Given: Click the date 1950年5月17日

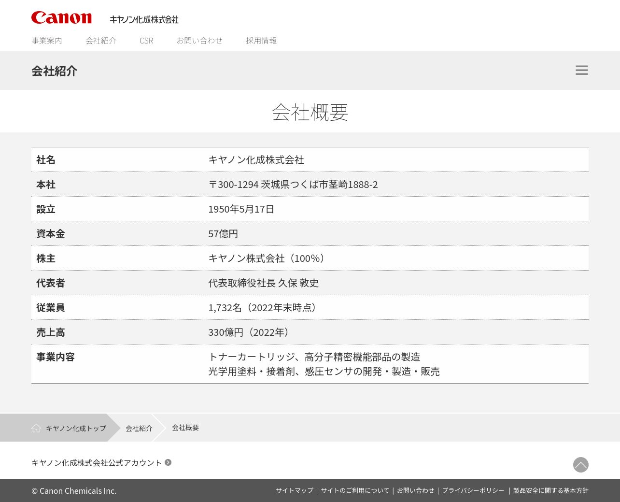Looking at the screenshot, I should (241, 209).
